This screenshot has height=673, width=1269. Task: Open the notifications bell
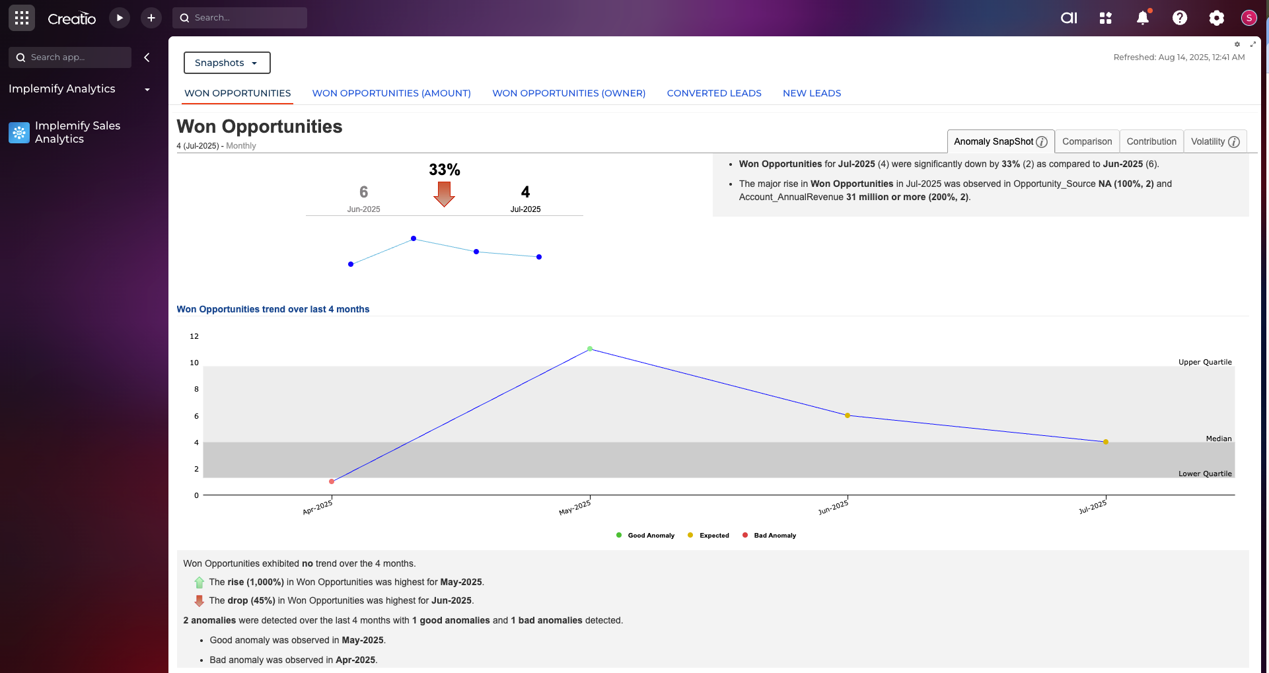point(1143,17)
